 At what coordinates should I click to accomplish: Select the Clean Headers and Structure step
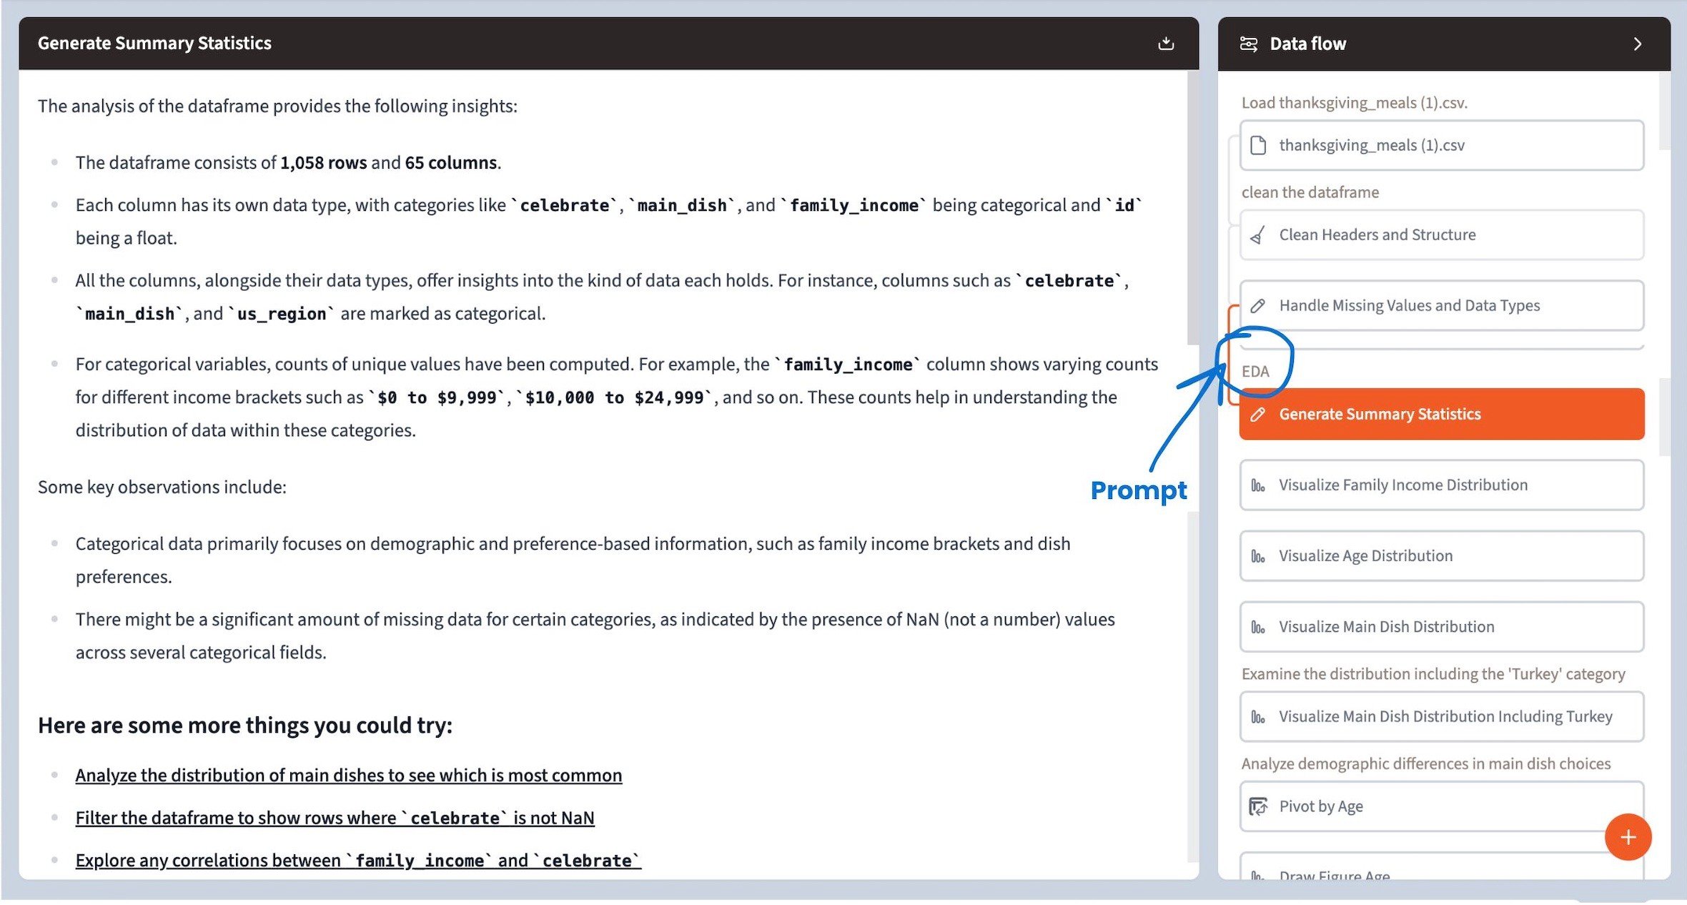click(x=1442, y=235)
